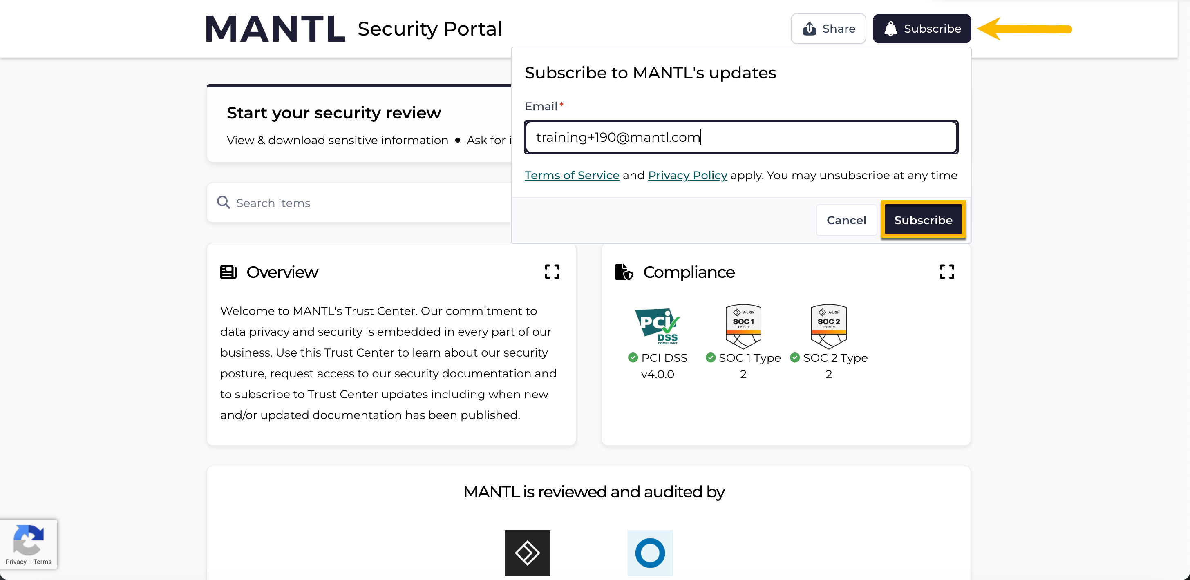The width and height of the screenshot is (1190, 580).
Task: Click the Start your security review heading
Action: (333, 113)
